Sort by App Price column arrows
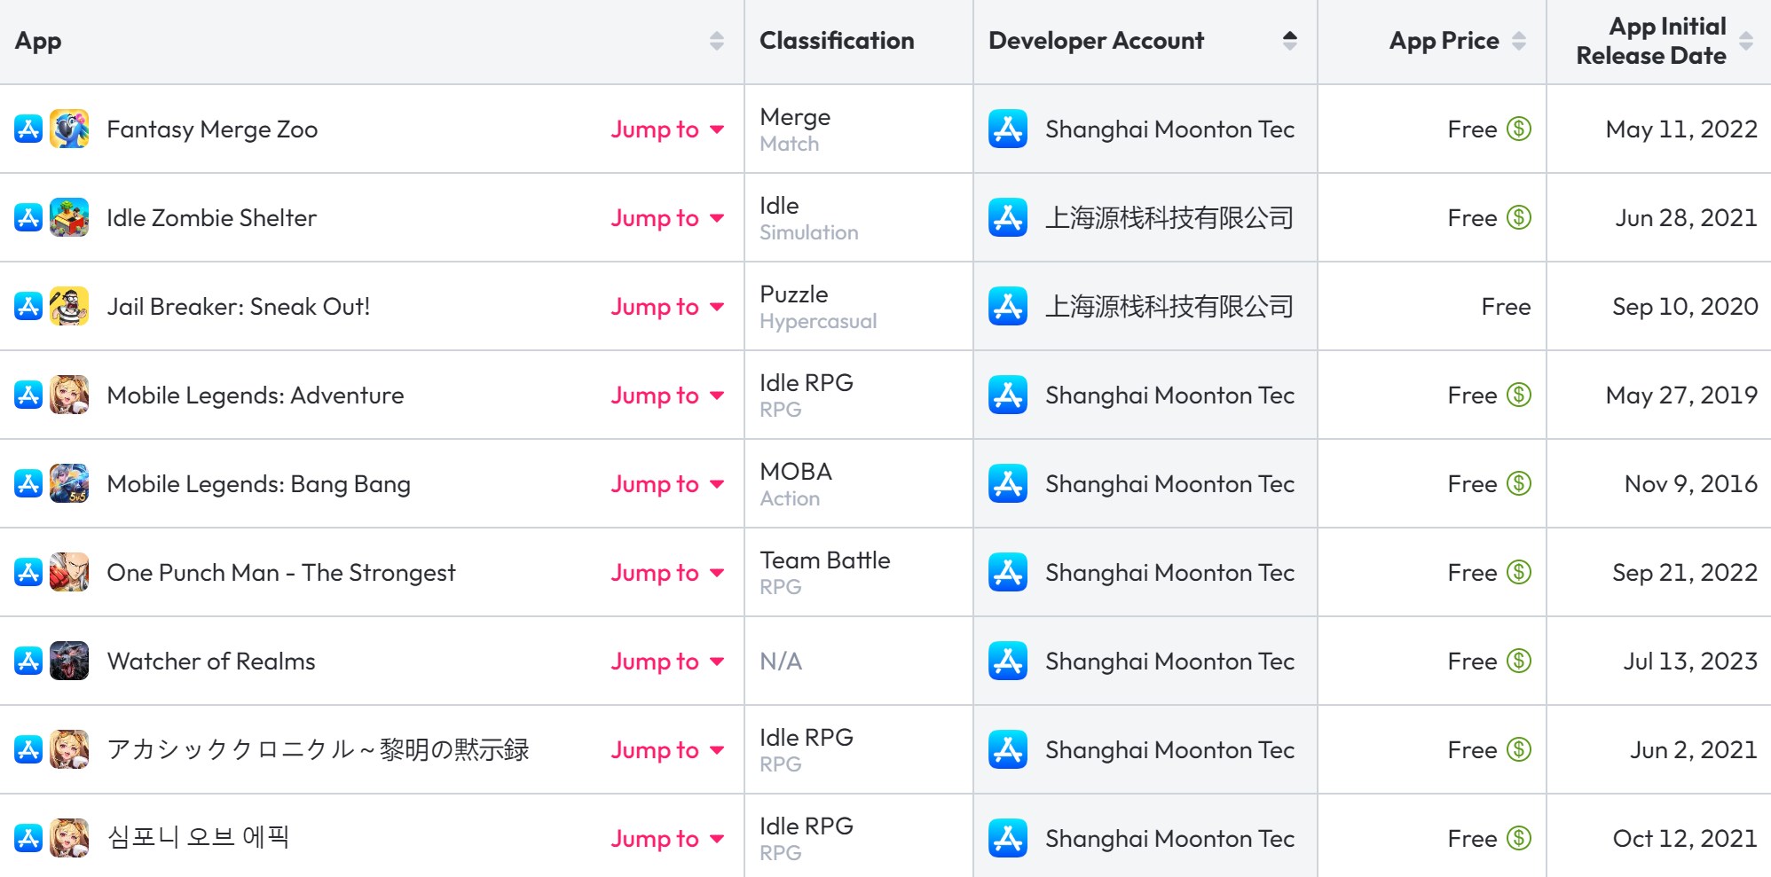The width and height of the screenshot is (1771, 877). [x=1519, y=41]
